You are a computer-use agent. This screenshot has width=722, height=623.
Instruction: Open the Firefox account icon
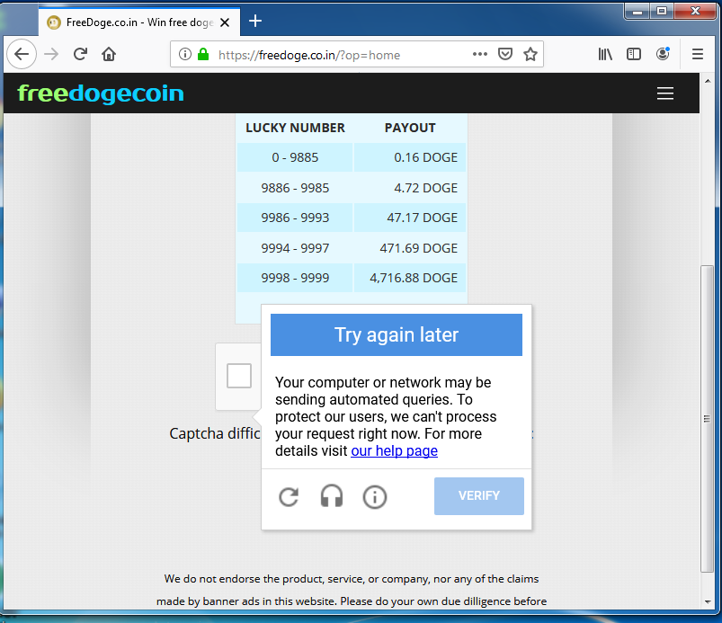[663, 54]
